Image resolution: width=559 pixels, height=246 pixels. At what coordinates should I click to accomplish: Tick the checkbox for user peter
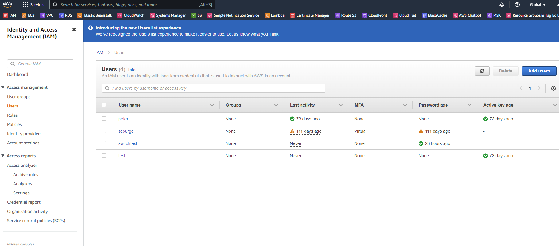pyautogui.click(x=104, y=119)
